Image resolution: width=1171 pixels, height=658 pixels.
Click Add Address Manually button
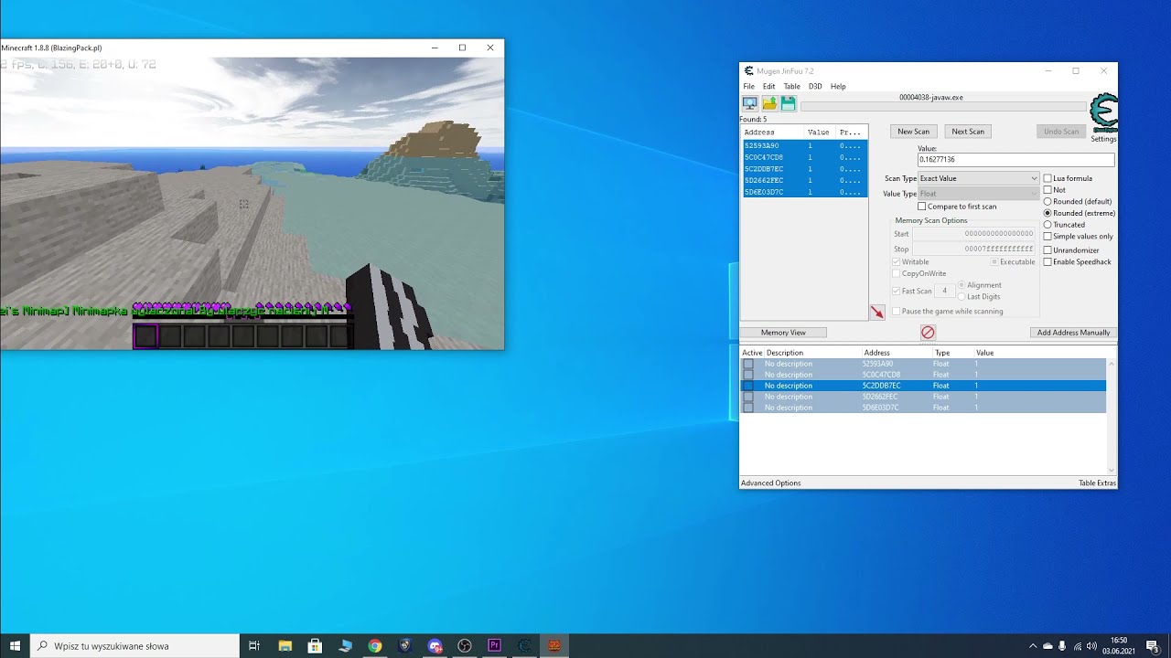(1073, 333)
